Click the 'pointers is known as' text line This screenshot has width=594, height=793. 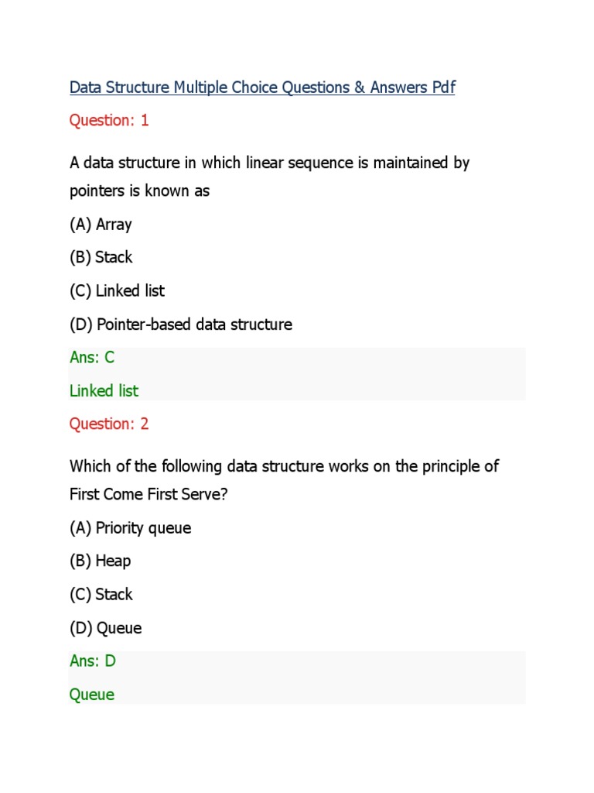coord(139,191)
